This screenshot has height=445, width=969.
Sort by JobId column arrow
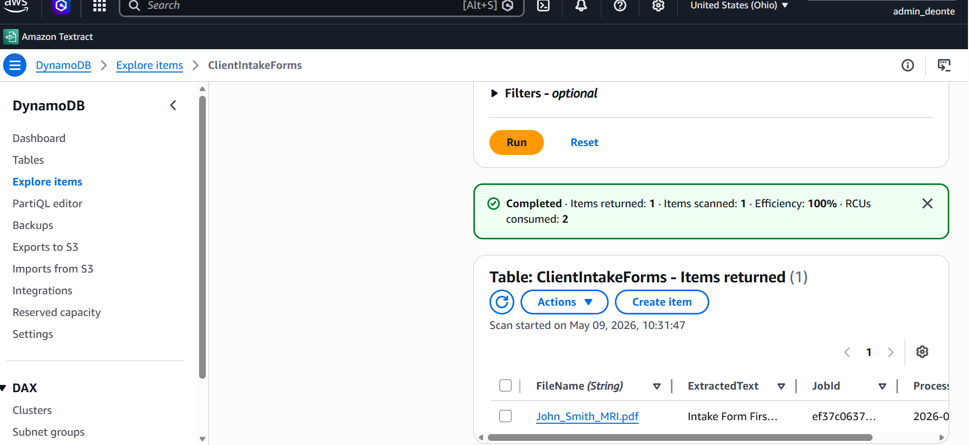(x=882, y=386)
